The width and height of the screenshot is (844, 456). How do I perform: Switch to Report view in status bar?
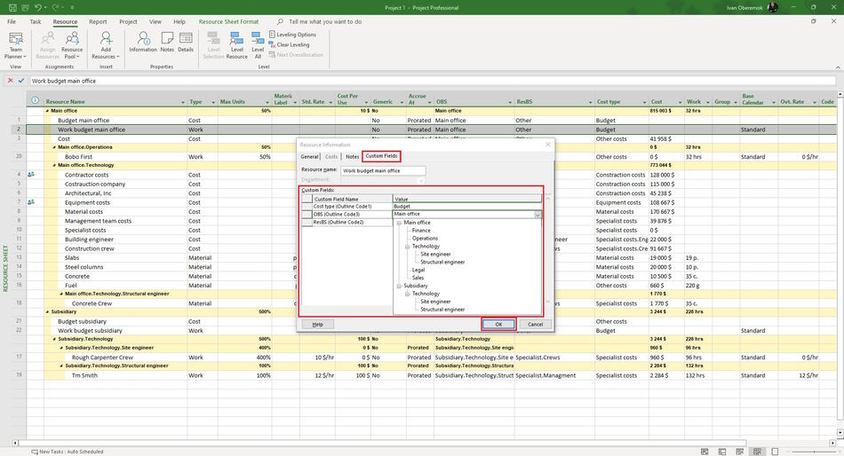775,452
